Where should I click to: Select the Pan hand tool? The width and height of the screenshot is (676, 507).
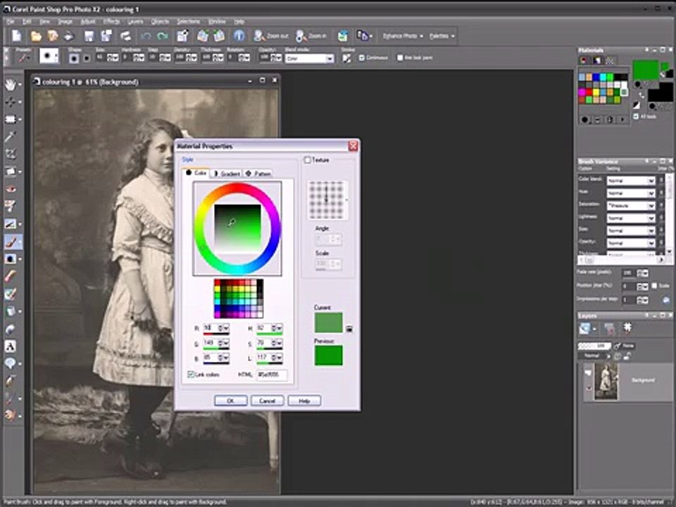coord(9,84)
